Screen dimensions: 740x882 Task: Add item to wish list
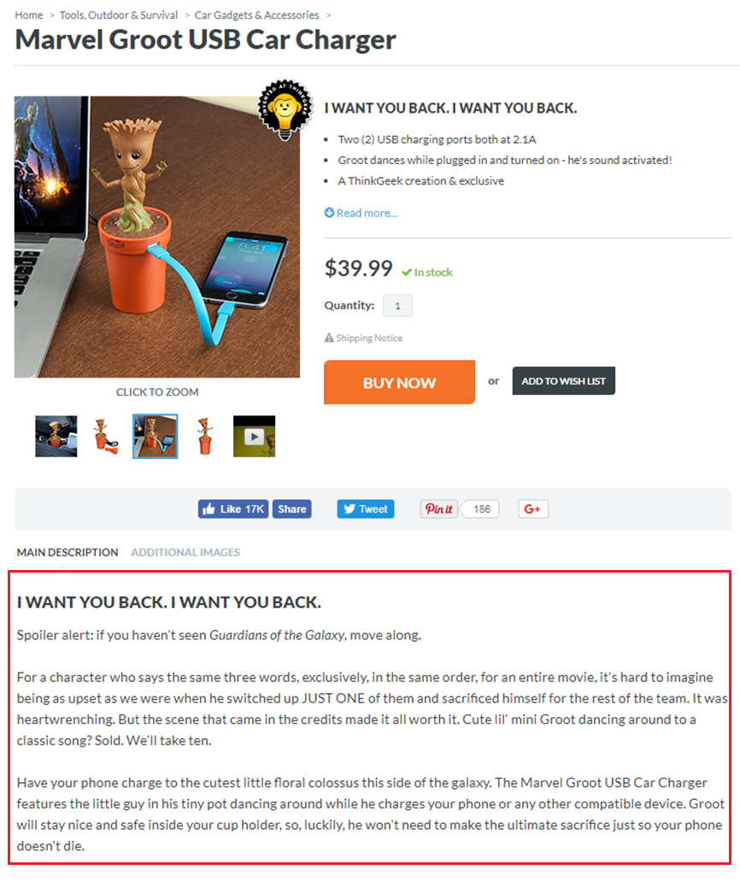563,381
